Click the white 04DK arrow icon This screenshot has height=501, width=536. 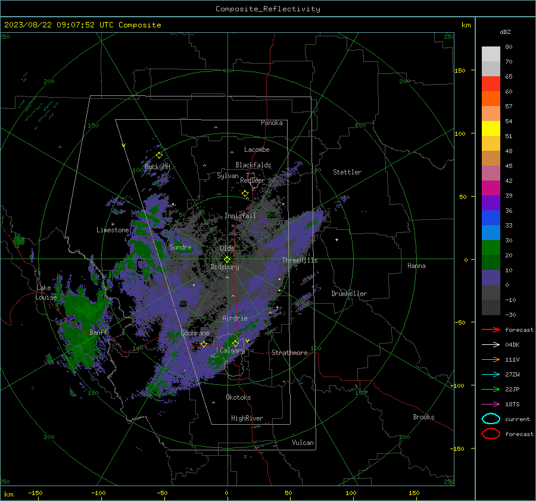[x=491, y=345]
